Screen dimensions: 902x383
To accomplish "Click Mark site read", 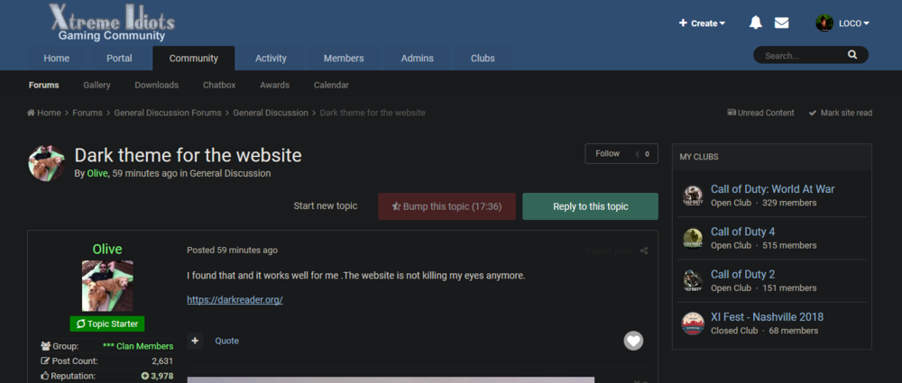I will pyautogui.click(x=841, y=113).
